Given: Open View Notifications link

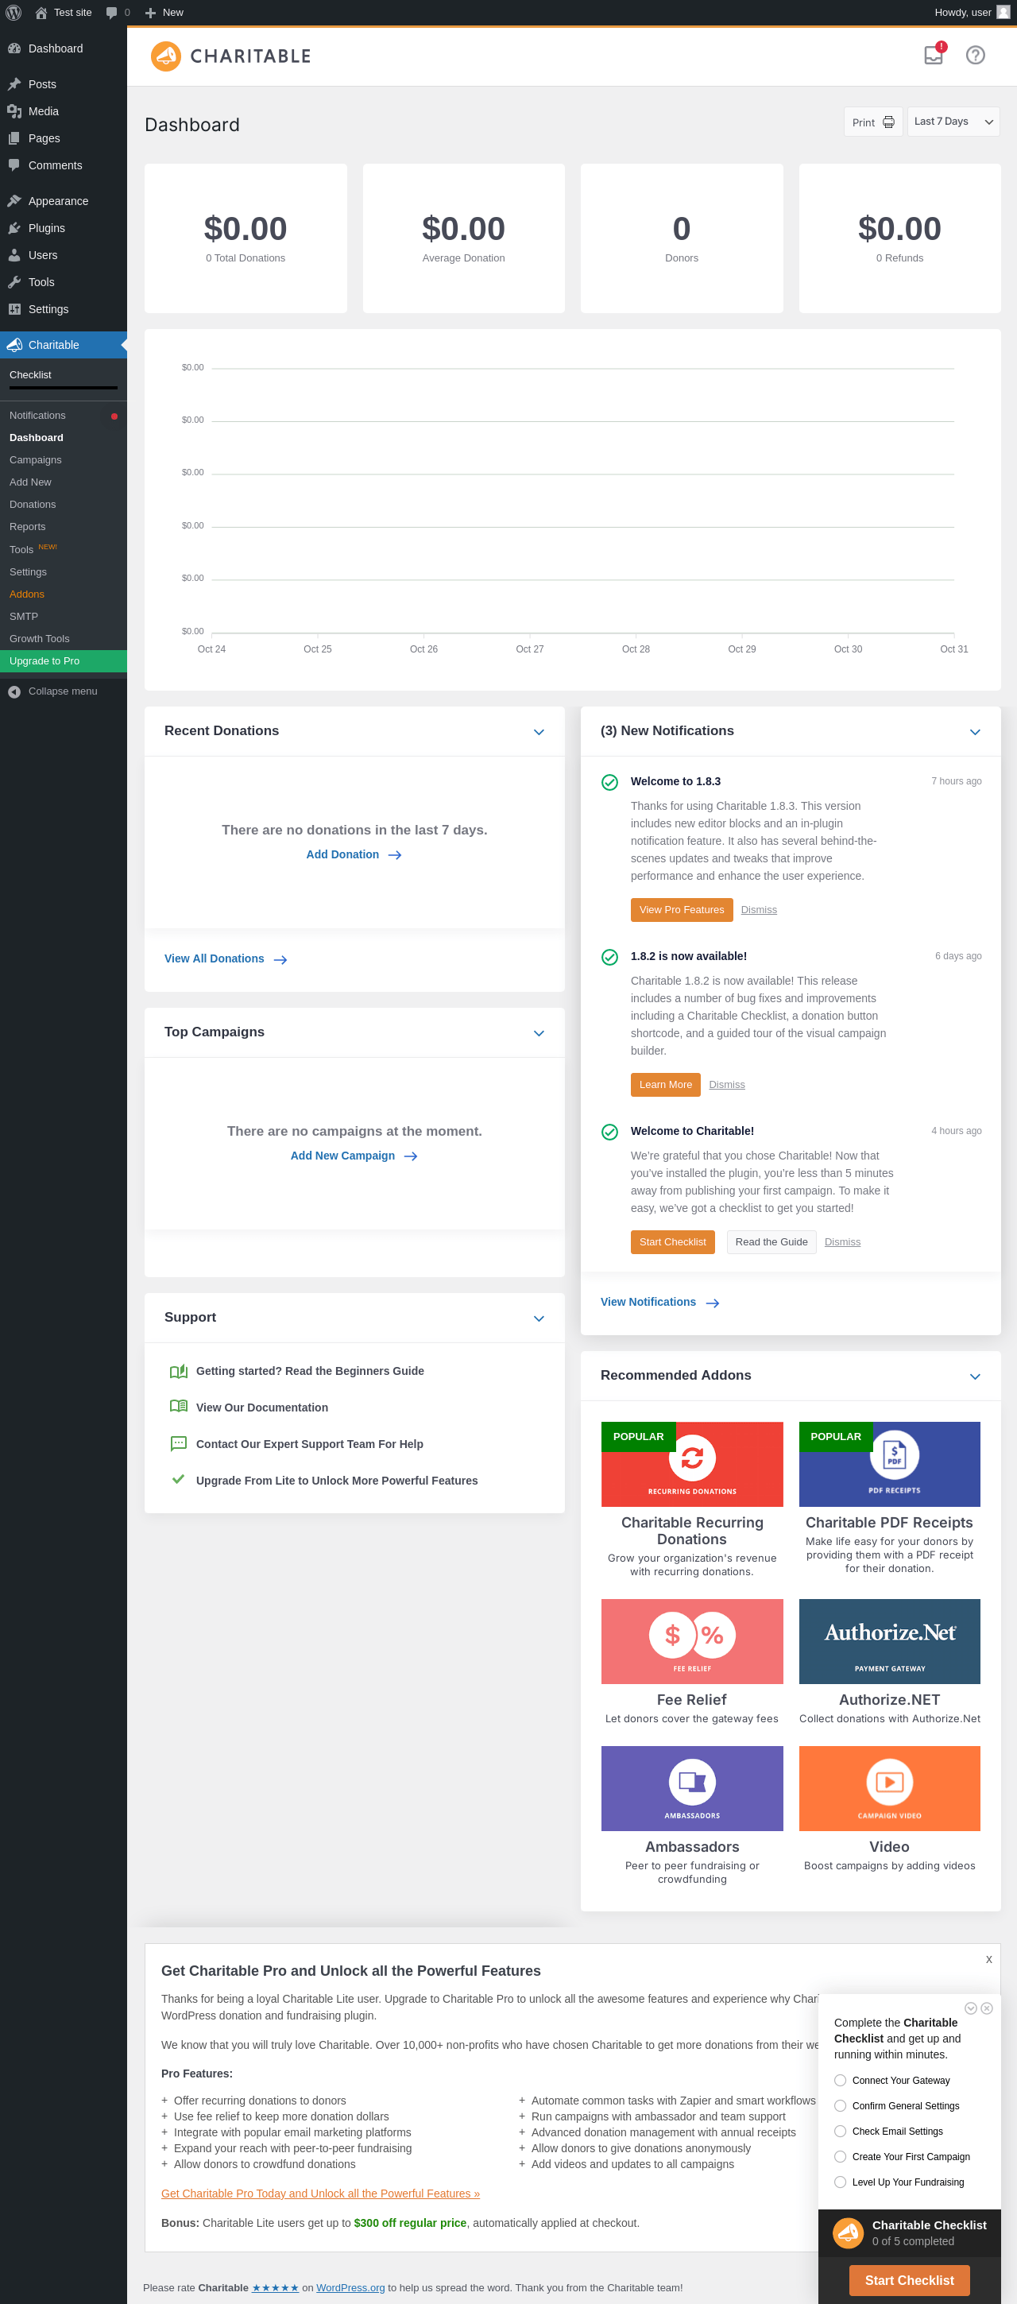Looking at the screenshot, I should [x=660, y=1303].
